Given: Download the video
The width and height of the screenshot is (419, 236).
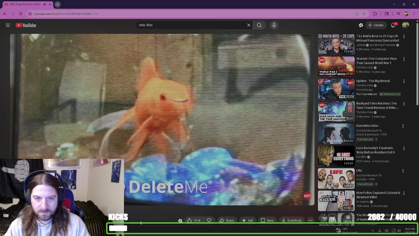Looking at the screenshot, I should (x=291, y=221).
